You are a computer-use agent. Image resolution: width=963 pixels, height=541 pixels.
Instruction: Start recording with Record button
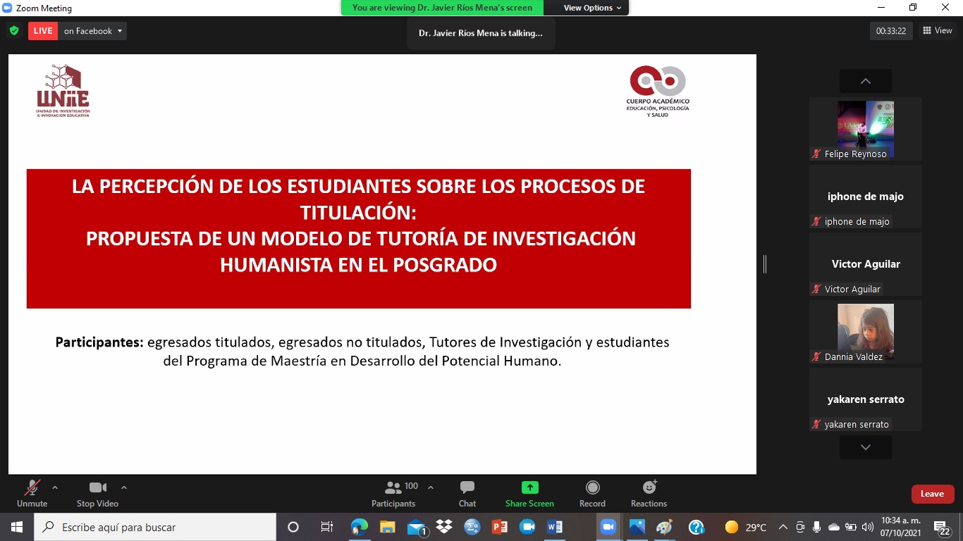(x=592, y=494)
